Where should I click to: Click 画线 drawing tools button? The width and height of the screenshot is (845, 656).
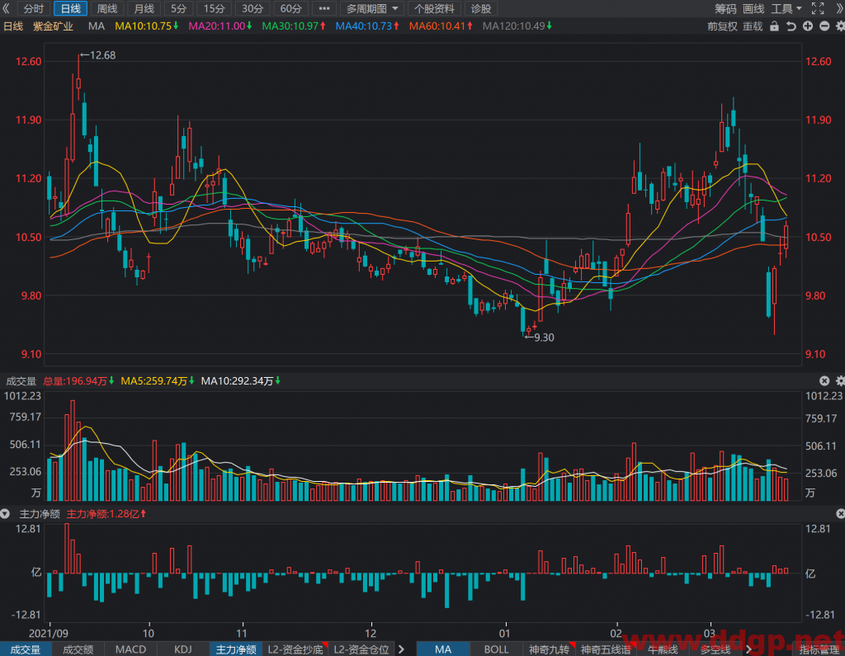753,8
